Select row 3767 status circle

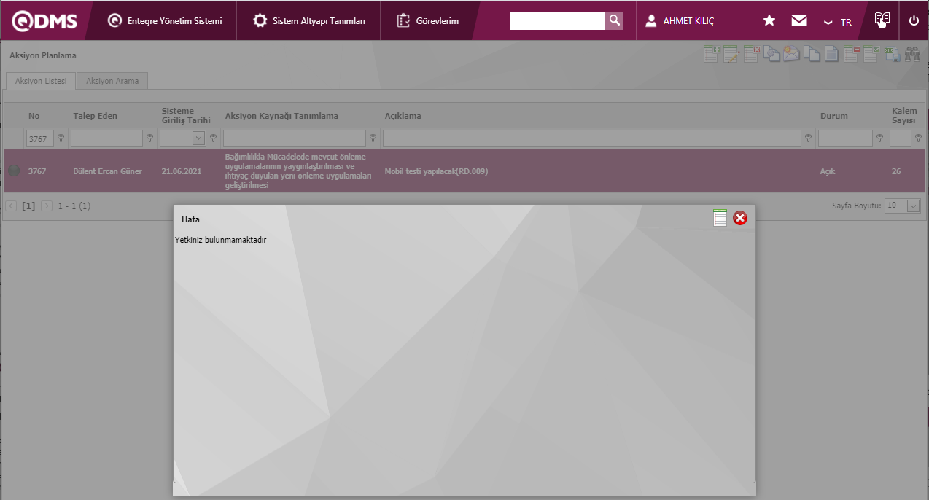pos(14,171)
